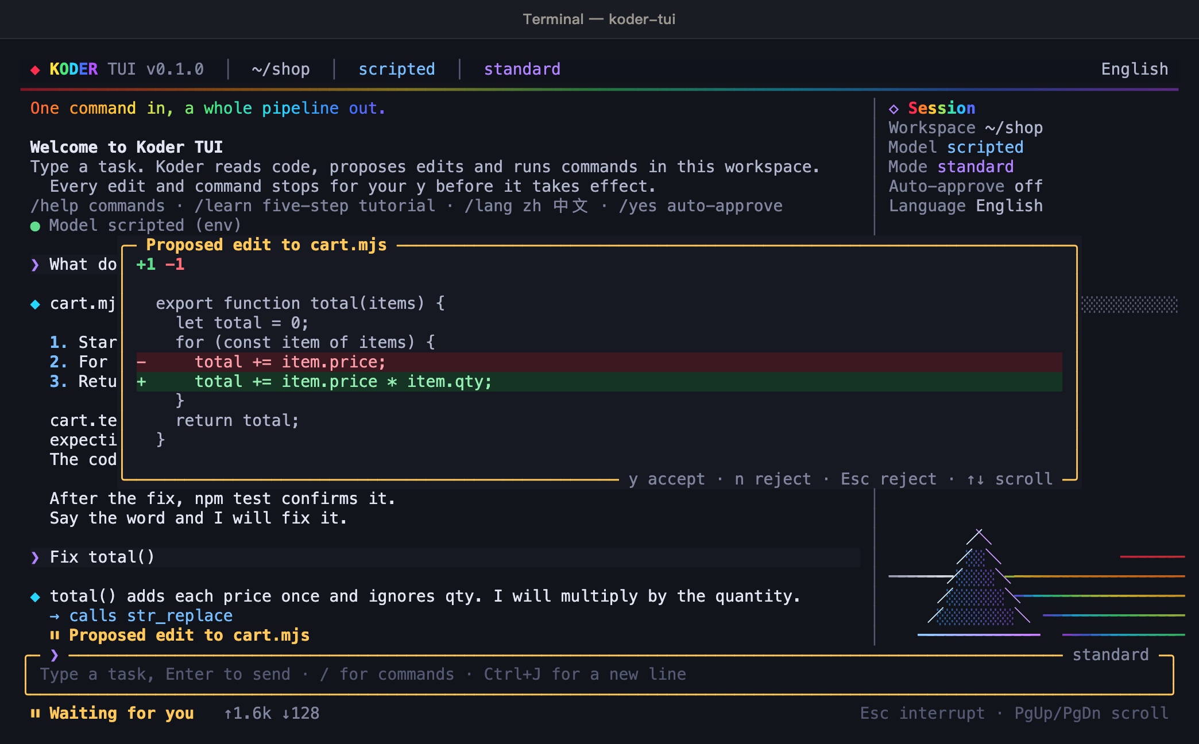Image resolution: width=1199 pixels, height=744 pixels.
Task: Click the pause icon beside 'Waiting for you'
Action: coord(35,714)
